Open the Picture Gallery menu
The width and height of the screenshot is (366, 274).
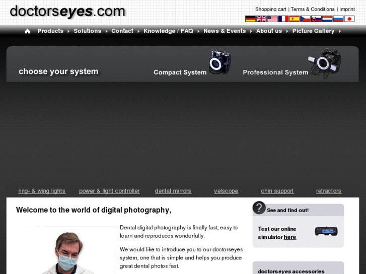(x=313, y=31)
